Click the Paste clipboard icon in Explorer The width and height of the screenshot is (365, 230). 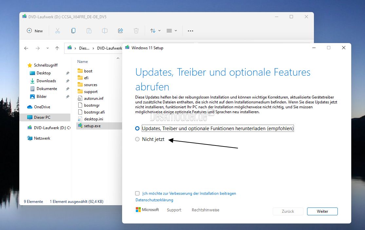(89, 31)
